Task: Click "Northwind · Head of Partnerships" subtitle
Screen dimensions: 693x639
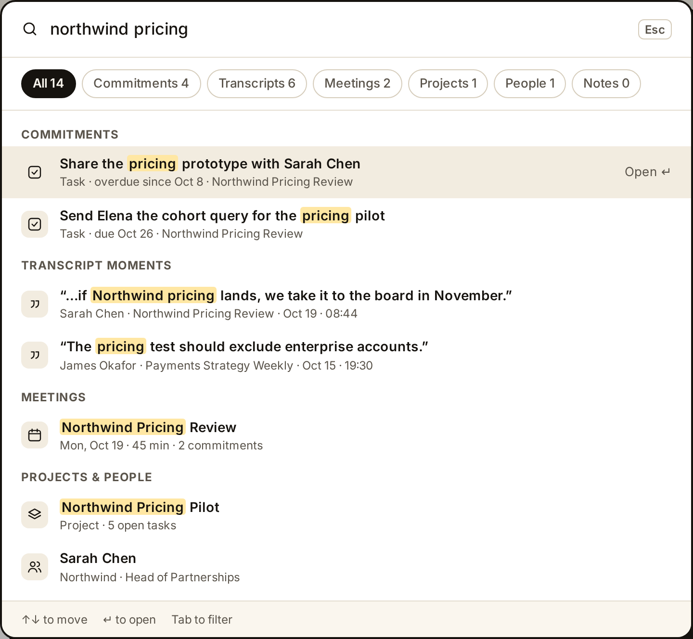Action: (x=150, y=577)
